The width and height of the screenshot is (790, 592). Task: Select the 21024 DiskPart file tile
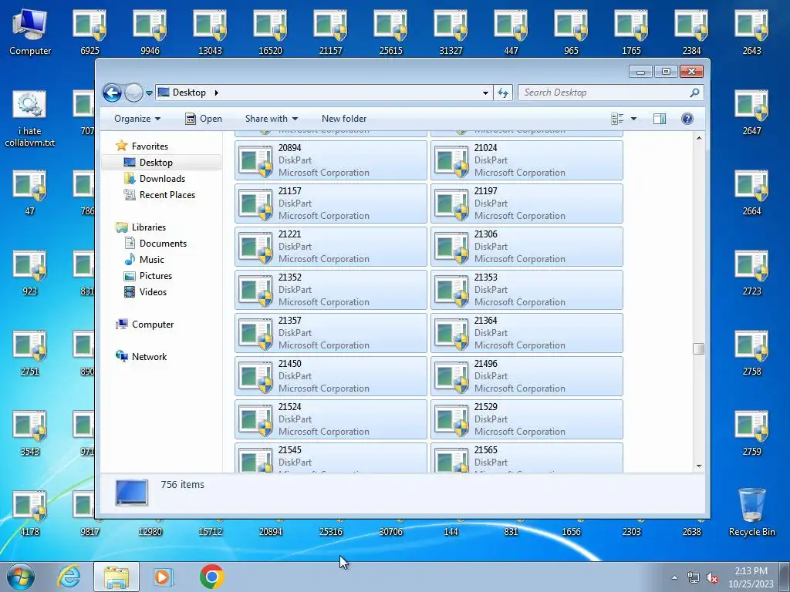click(x=526, y=160)
